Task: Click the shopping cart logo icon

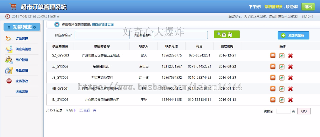Action: click(x=13, y=6)
